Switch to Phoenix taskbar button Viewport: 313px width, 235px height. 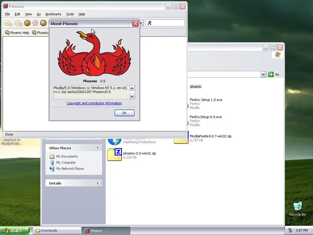point(106,230)
